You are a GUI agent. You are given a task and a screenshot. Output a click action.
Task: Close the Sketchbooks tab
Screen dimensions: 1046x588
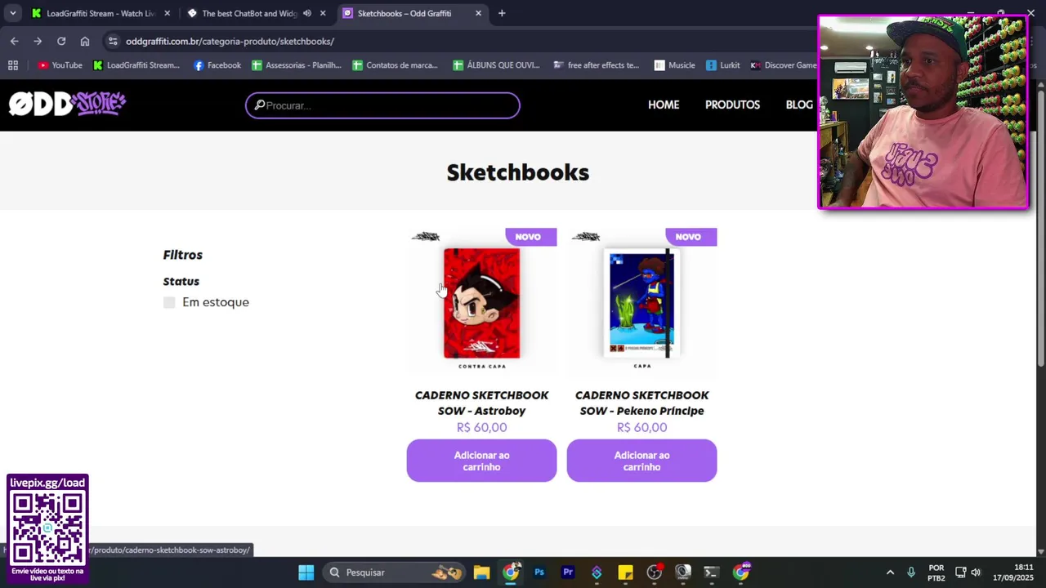pyautogui.click(x=478, y=13)
